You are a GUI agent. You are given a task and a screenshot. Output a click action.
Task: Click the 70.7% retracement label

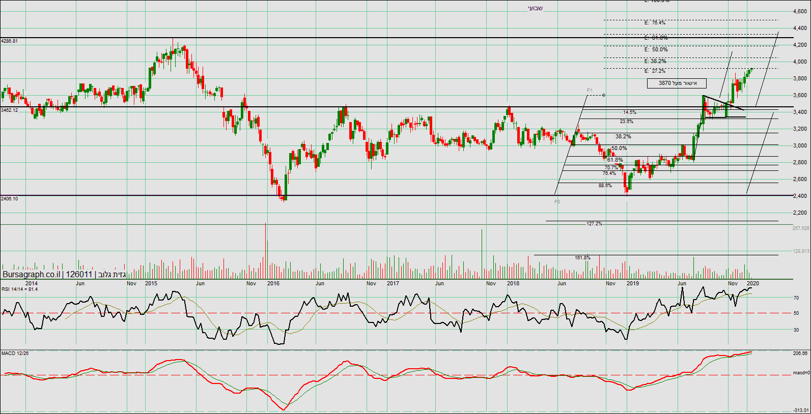[x=611, y=168]
